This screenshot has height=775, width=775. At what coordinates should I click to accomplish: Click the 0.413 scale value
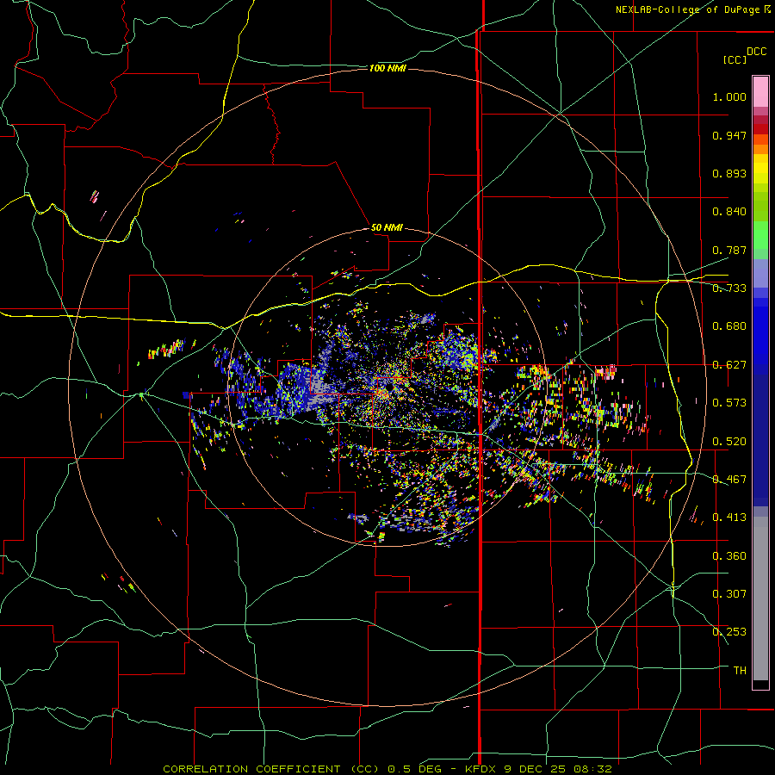coord(729,518)
